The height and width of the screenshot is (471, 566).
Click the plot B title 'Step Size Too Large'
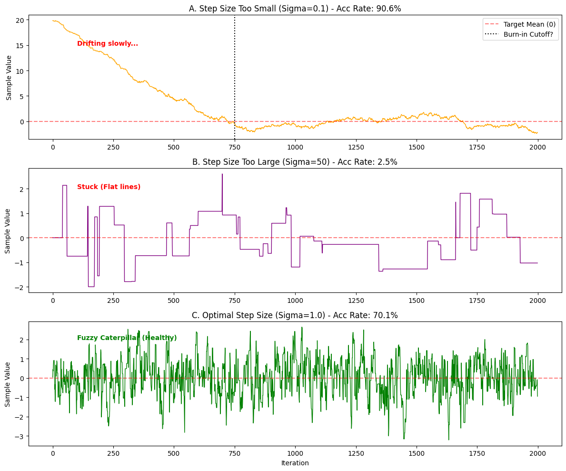[295, 162]
